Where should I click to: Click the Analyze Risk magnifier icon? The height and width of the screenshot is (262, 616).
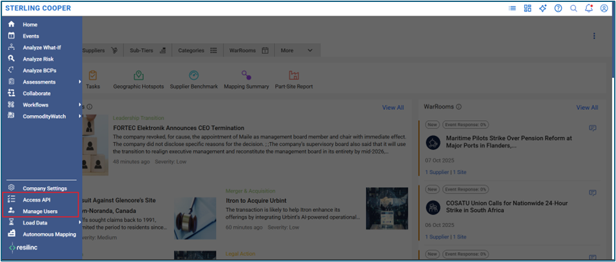tap(11, 59)
